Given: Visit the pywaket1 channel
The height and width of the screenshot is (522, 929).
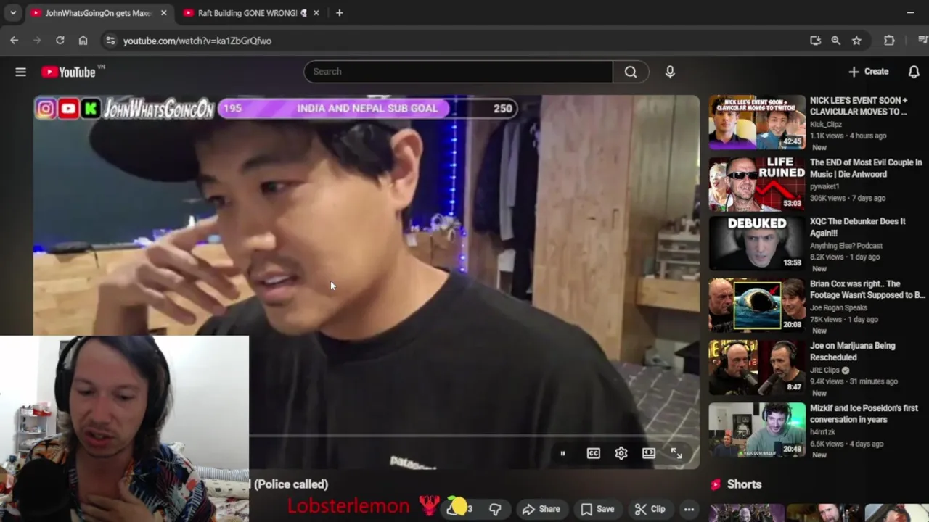Looking at the screenshot, I should coord(825,187).
